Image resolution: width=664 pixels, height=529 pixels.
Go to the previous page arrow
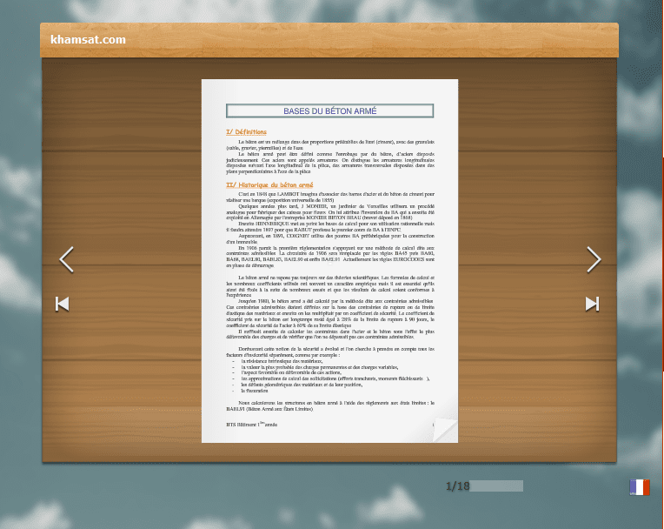[x=66, y=259]
